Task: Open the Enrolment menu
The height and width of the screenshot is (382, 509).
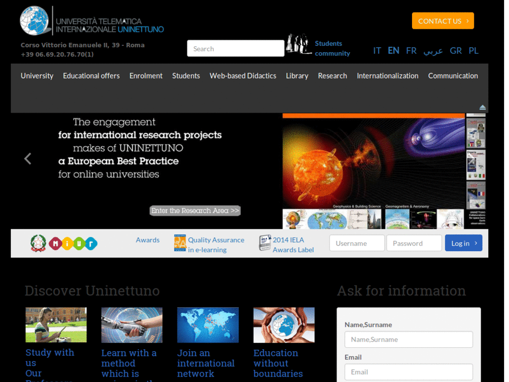Action: [x=146, y=76]
